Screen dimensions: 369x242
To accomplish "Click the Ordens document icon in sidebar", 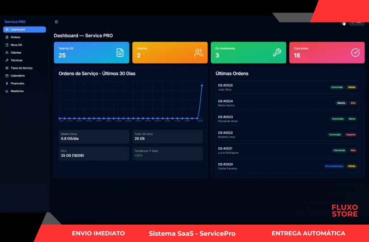I will click(x=7, y=37).
